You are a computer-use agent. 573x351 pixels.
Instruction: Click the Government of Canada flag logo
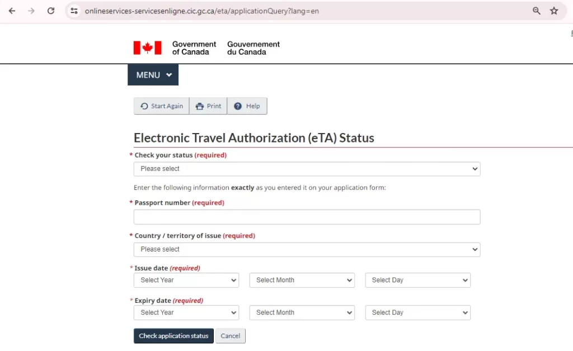pyautogui.click(x=147, y=48)
